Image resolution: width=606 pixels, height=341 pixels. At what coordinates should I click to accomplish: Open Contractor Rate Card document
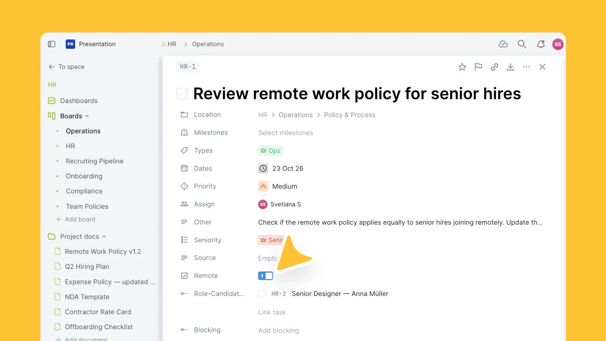(x=98, y=312)
